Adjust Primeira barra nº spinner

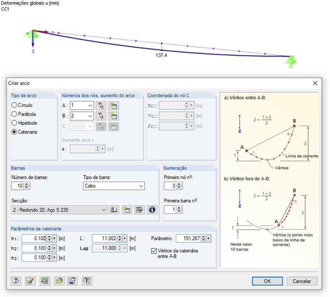click(x=179, y=210)
